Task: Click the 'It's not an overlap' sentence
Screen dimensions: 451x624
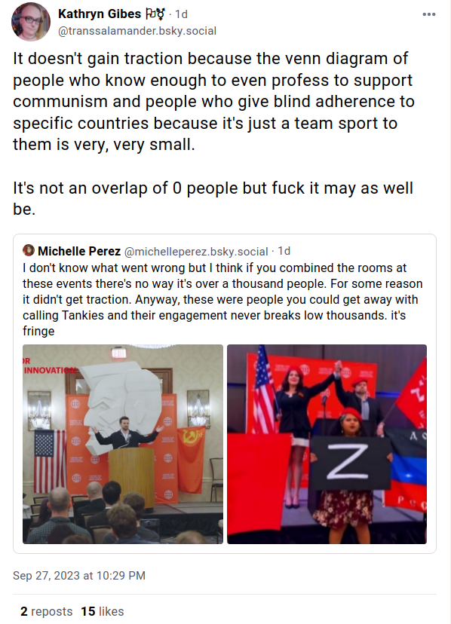Action: tap(213, 199)
